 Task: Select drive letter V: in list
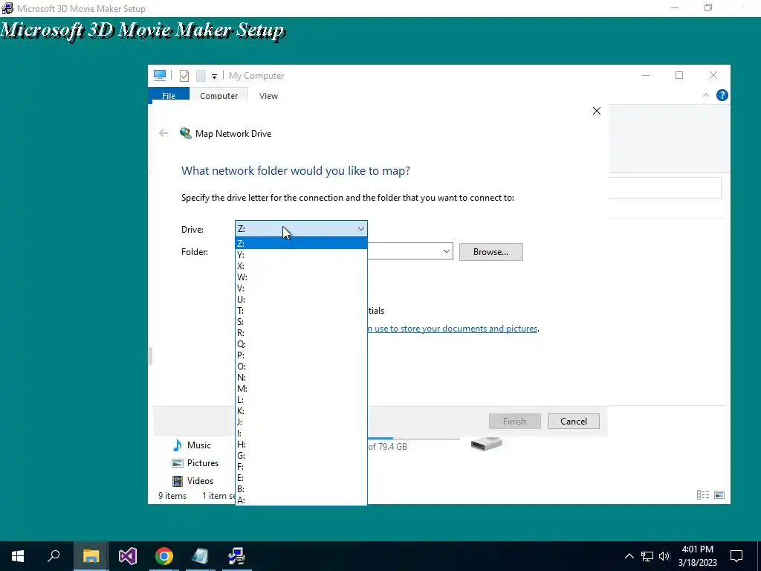302,288
